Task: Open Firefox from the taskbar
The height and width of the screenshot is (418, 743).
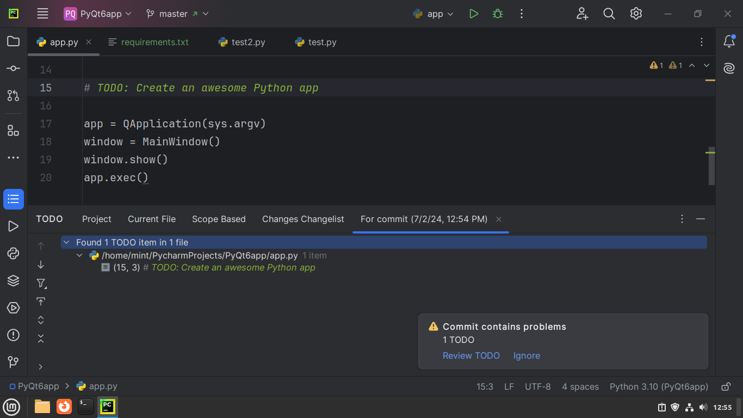Action: [64, 407]
